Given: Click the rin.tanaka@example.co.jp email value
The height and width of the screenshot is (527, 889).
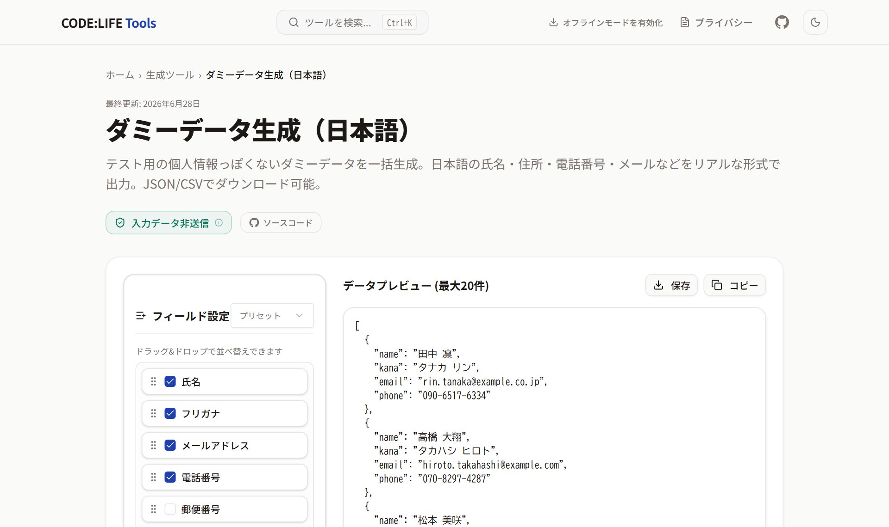Looking at the screenshot, I should 482,382.
